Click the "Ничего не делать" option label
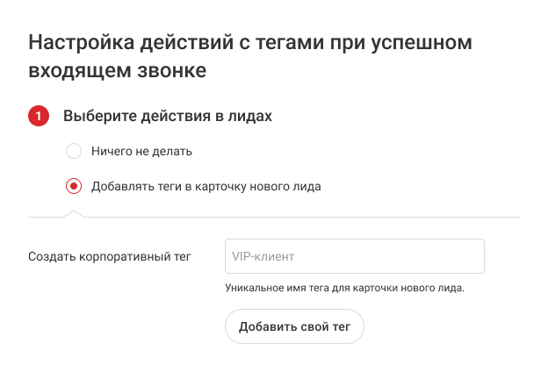548x365 pixels. 141,151
